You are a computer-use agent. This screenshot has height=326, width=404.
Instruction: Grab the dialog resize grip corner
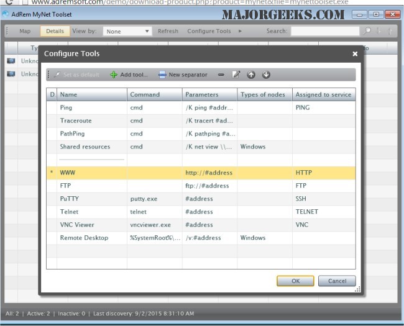coord(357,289)
